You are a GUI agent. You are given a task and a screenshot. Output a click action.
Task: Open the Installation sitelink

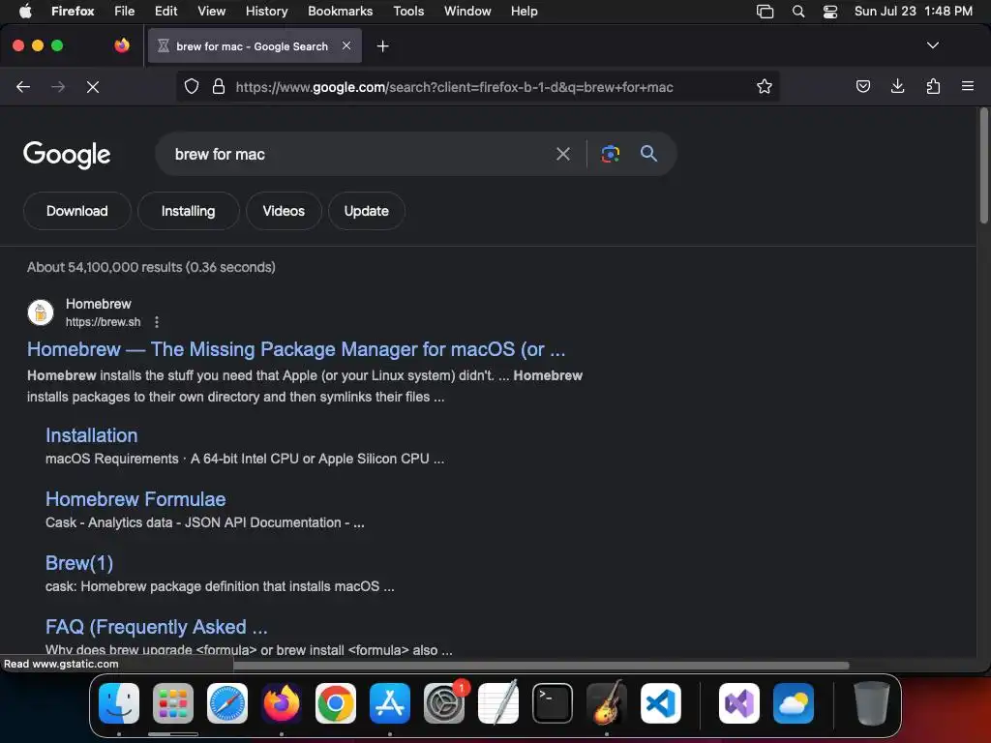tap(92, 435)
